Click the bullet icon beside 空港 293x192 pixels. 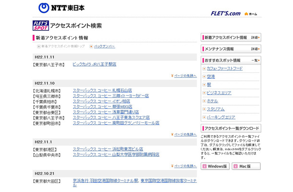coord(204,77)
